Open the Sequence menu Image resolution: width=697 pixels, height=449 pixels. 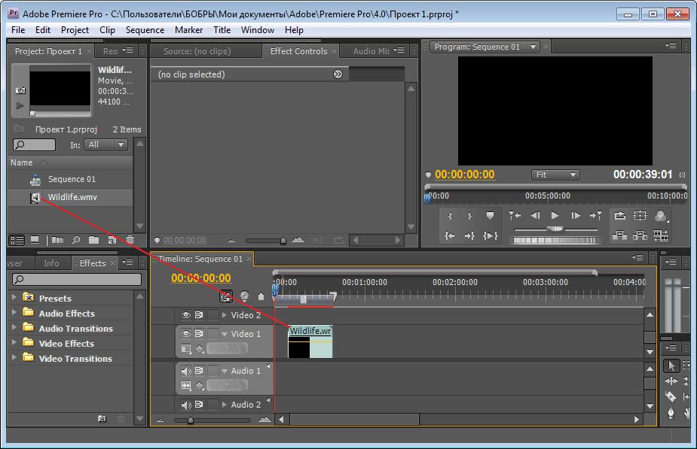pos(145,30)
